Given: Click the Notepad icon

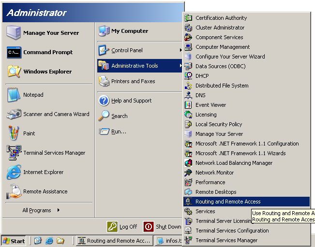Looking at the screenshot, I should (14, 95).
